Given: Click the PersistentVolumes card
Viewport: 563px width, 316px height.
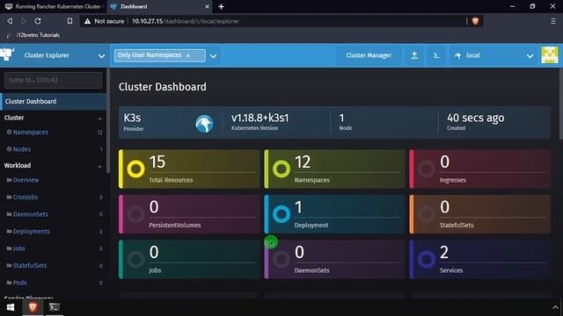Looking at the screenshot, I should tap(189, 214).
